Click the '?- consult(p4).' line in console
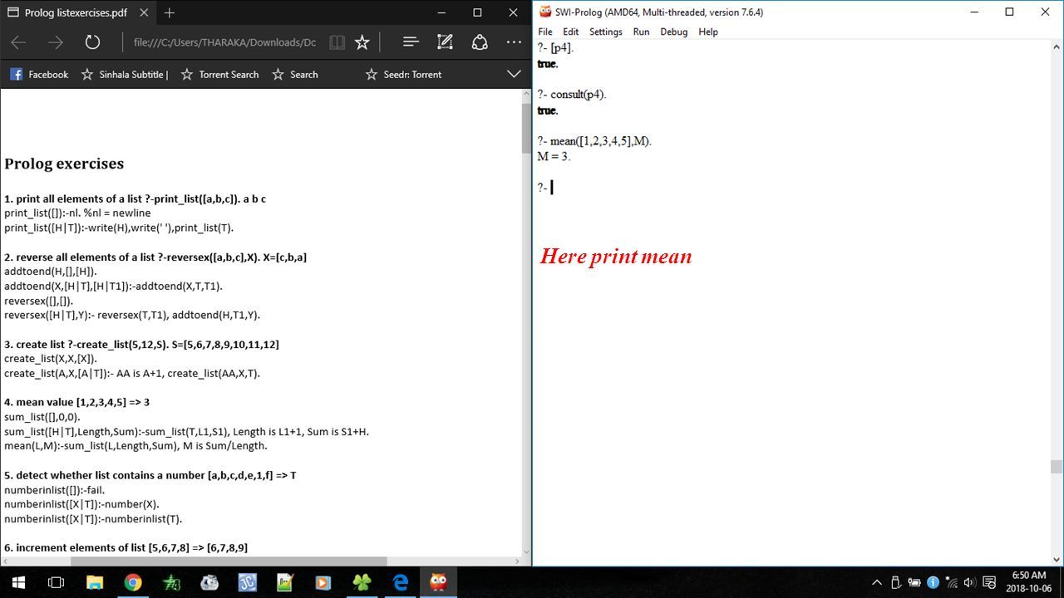Screen dimensions: 1064x598 point(572,94)
